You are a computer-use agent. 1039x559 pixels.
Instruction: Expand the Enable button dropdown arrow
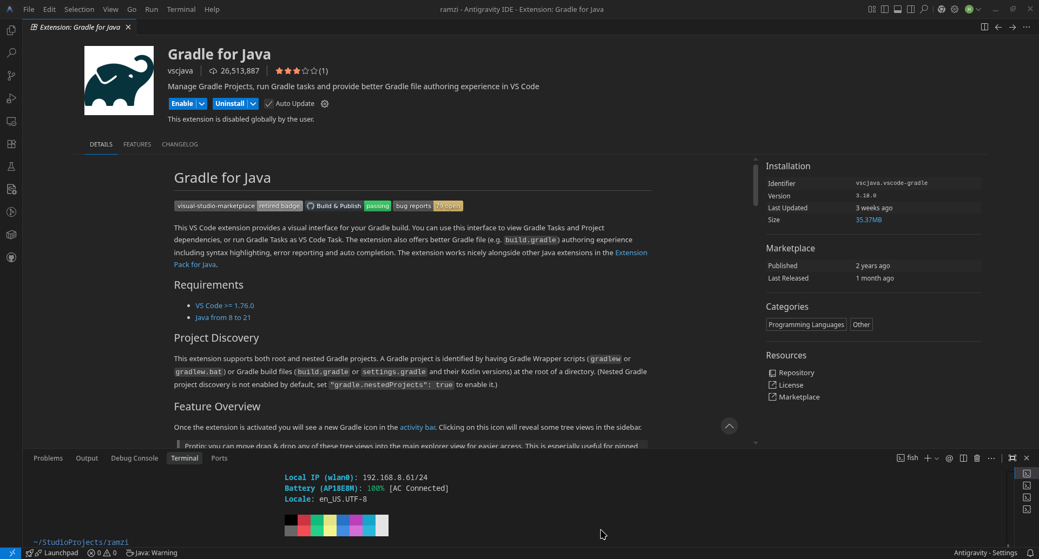coord(202,104)
